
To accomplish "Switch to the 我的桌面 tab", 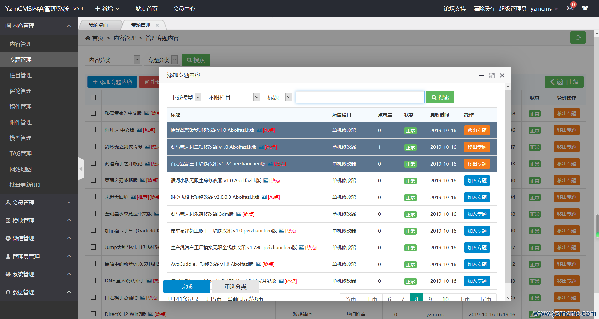I will [98, 25].
